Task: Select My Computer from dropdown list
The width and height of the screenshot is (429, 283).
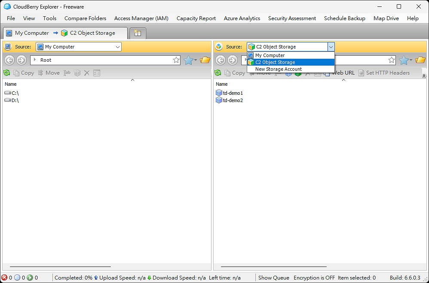Action: [x=291, y=55]
